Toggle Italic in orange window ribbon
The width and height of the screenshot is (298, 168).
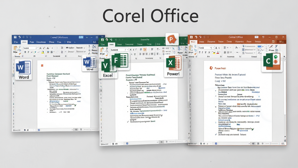point(203,52)
